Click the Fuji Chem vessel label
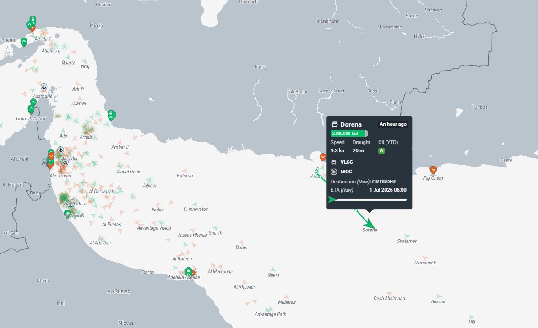The width and height of the screenshot is (538, 328). (433, 178)
